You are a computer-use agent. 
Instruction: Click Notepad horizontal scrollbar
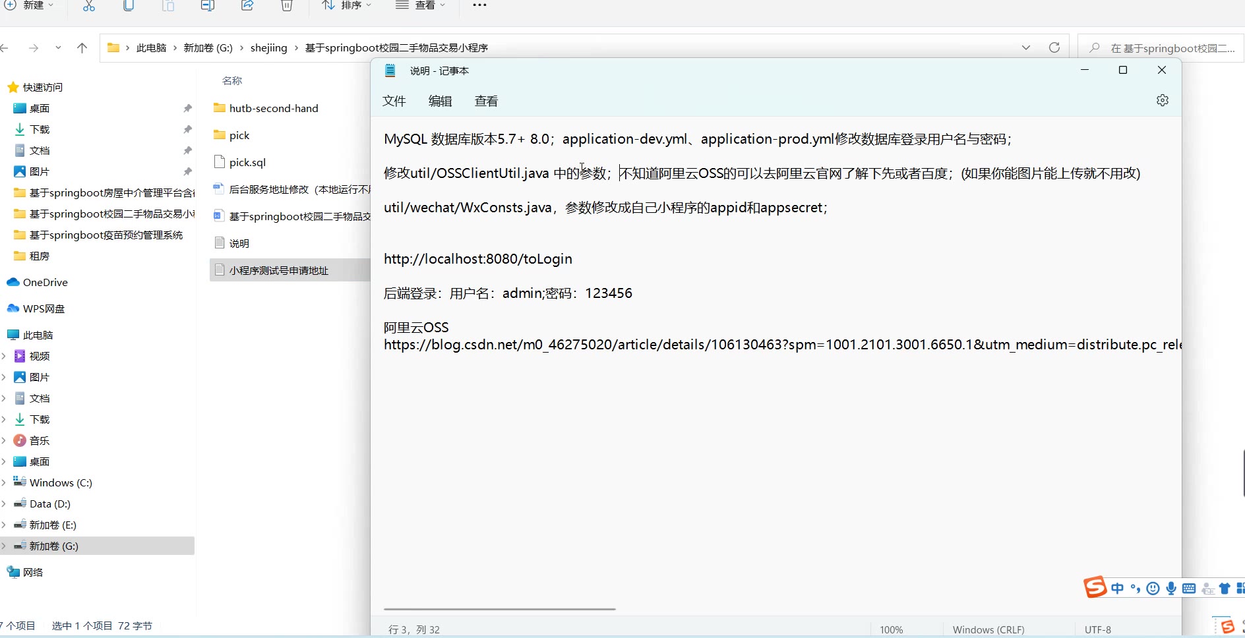point(499,609)
